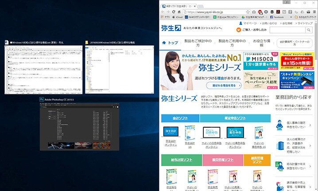Click the 弥生 logo on the page
This screenshot has height=191, width=318.
click(171, 28)
